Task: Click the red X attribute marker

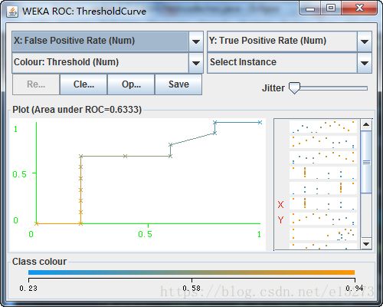Action: pos(280,204)
